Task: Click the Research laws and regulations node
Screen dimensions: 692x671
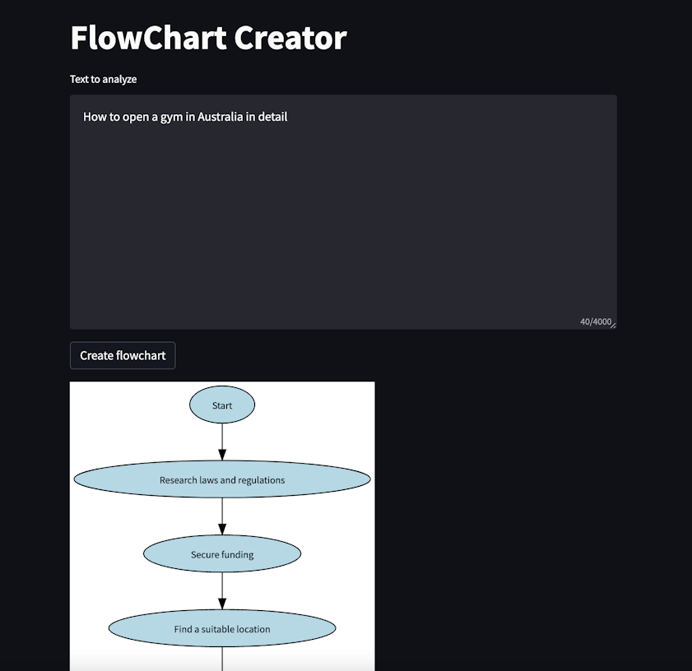Action: click(221, 479)
